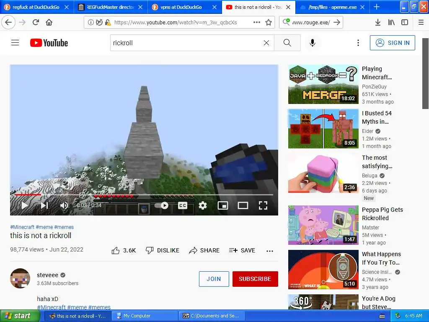Open 'Peppa Pig Gets Rickrolled' title
Screen dimensions: 429x322
click(382, 214)
